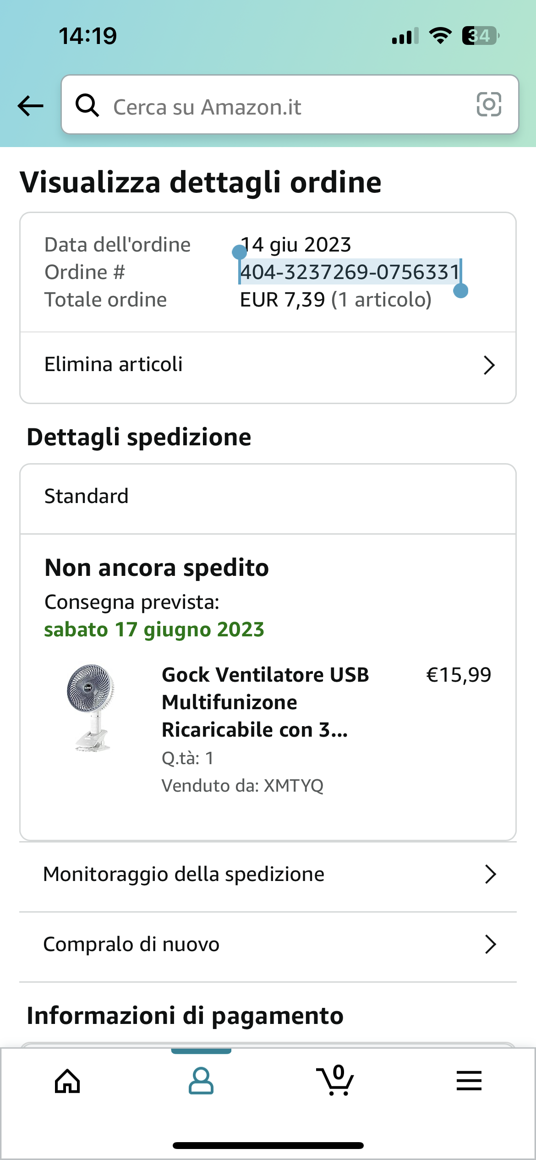Tap the battery status indicator
The image size is (536, 1160).
coord(480,36)
